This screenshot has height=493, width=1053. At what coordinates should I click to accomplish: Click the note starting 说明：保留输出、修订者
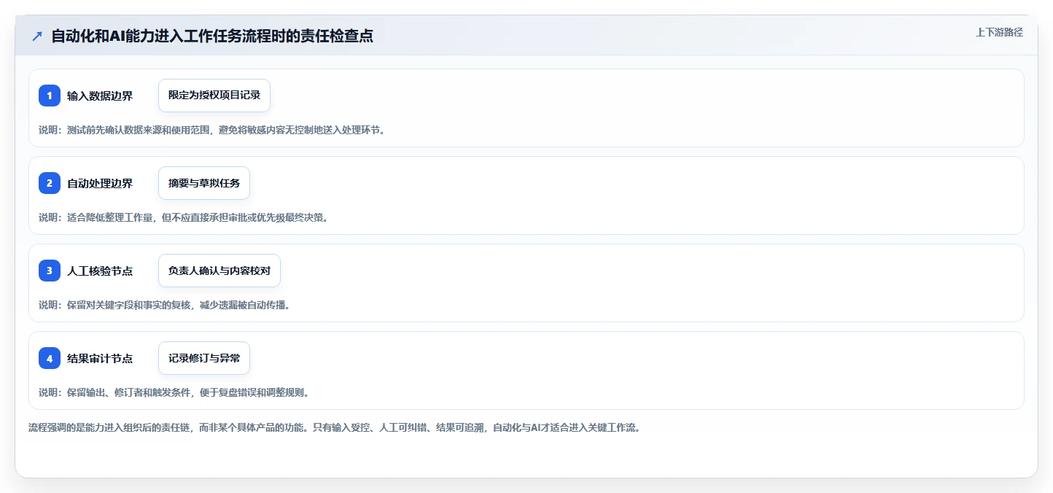[174, 392]
